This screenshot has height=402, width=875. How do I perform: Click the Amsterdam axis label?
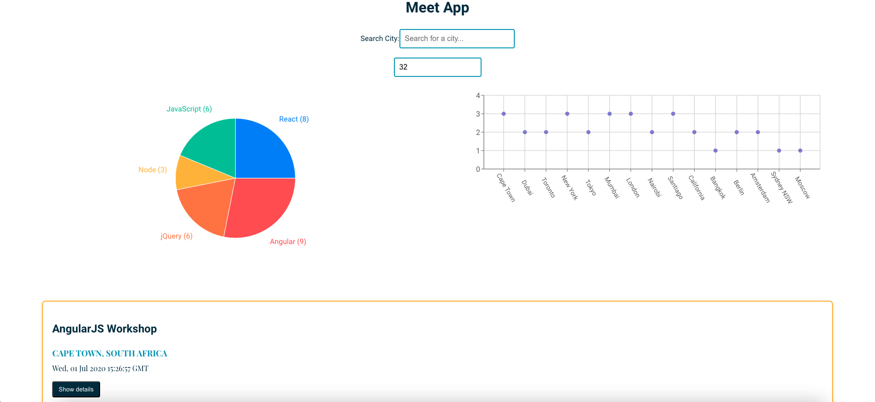(x=760, y=188)
